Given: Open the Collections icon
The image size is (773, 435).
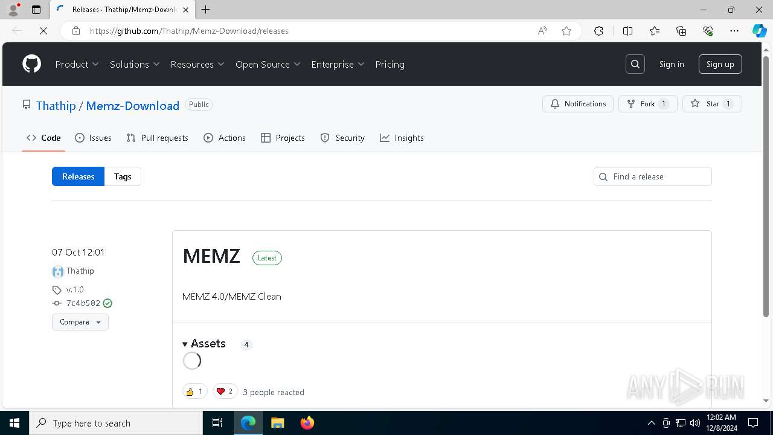Looking at the screenshot, I should [x=681, y=31].
